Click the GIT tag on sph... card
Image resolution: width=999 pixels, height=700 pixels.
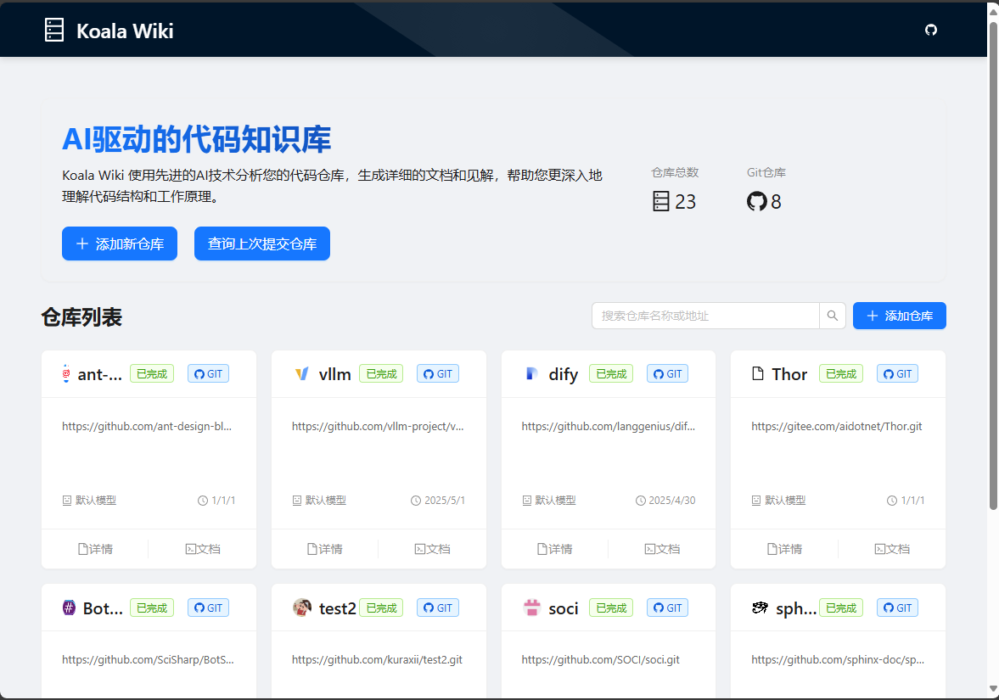[898, 608]
